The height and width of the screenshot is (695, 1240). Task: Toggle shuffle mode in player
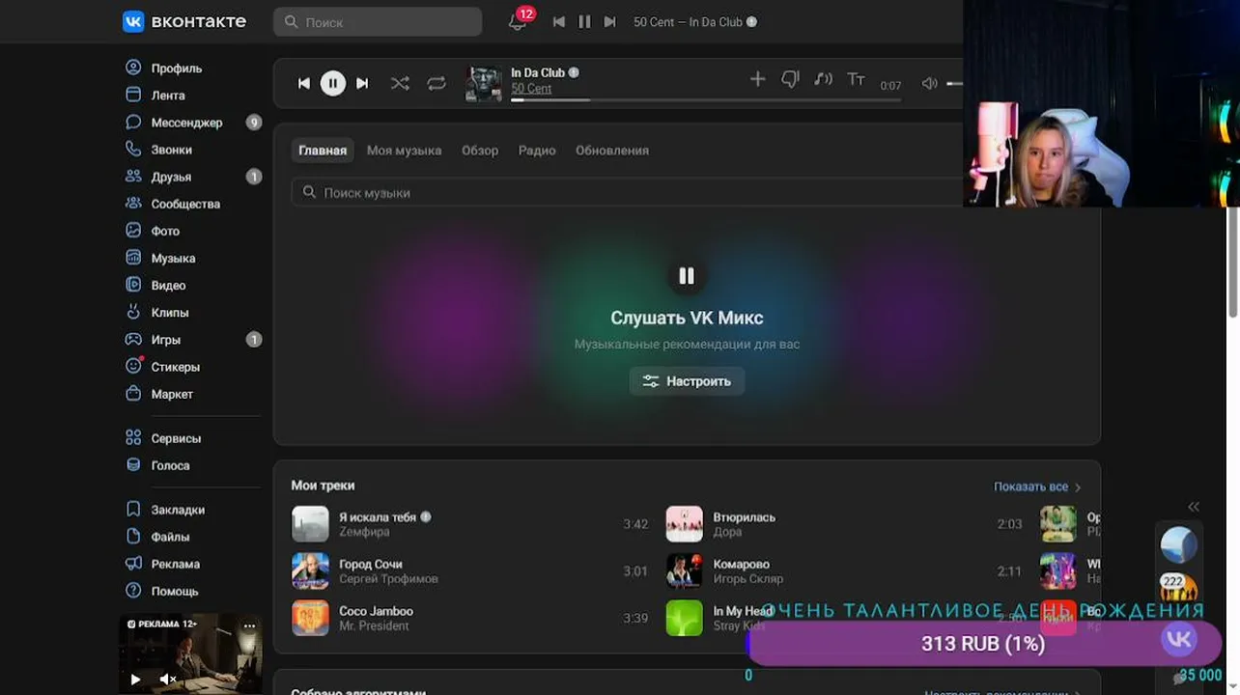[x=400, y=84]
